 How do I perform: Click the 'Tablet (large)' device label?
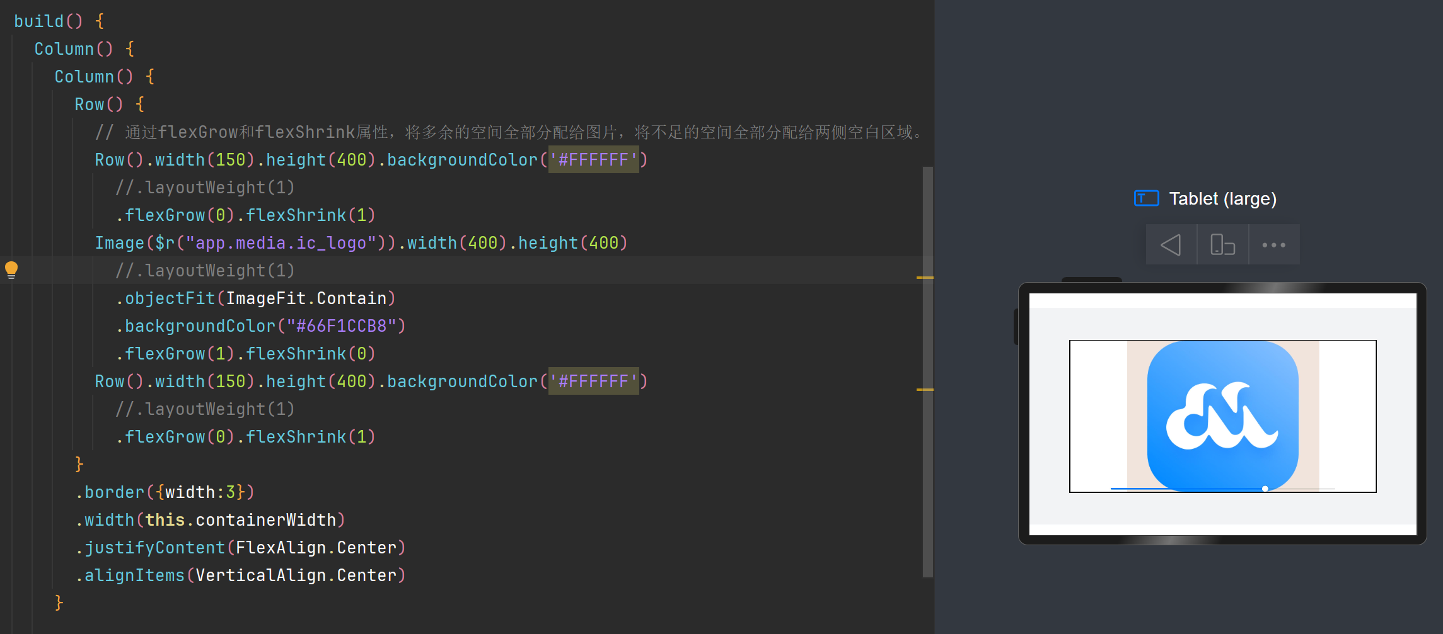[x=1222, y=198]
